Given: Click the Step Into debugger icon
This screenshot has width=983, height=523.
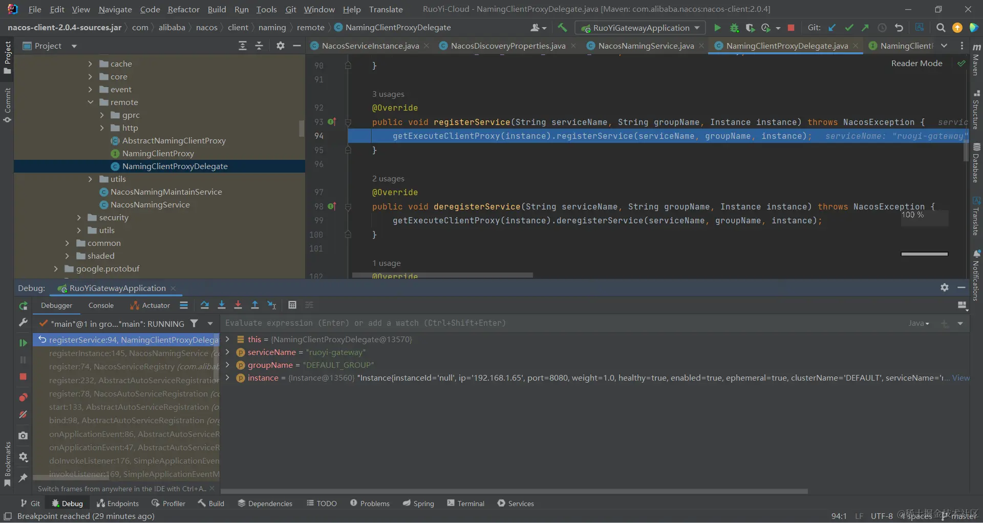Looking at the screenshot, I should click(222, 305).
